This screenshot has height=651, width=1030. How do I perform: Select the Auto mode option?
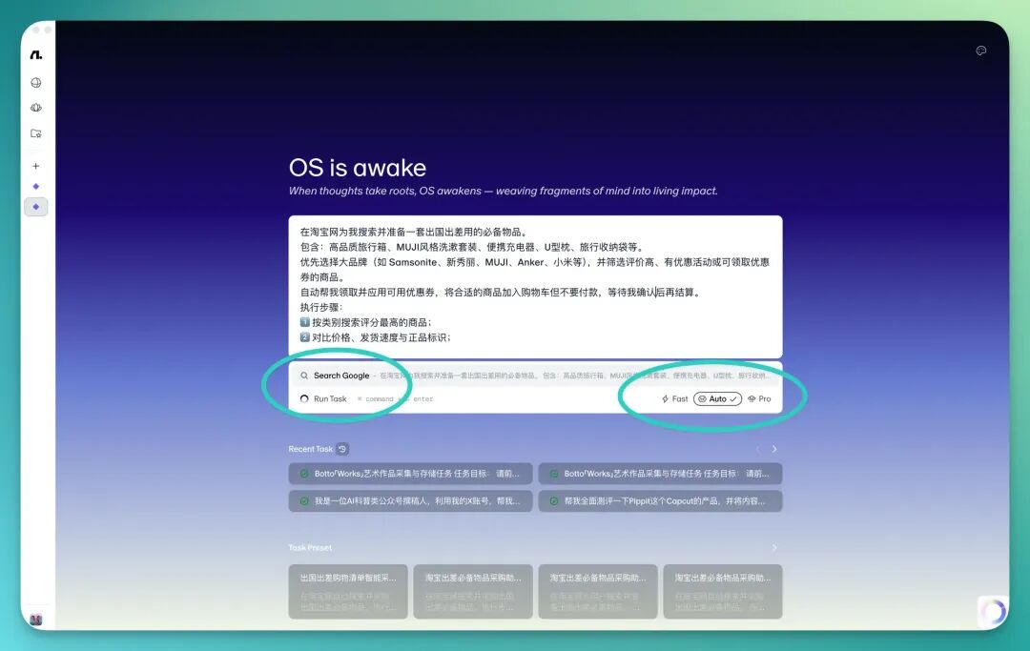[x=717, y=399]
